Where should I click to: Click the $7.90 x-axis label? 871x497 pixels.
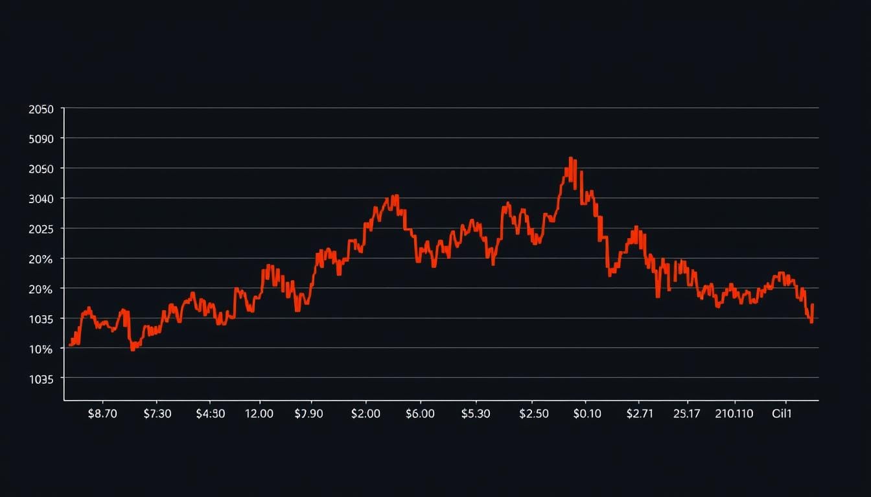309,414
